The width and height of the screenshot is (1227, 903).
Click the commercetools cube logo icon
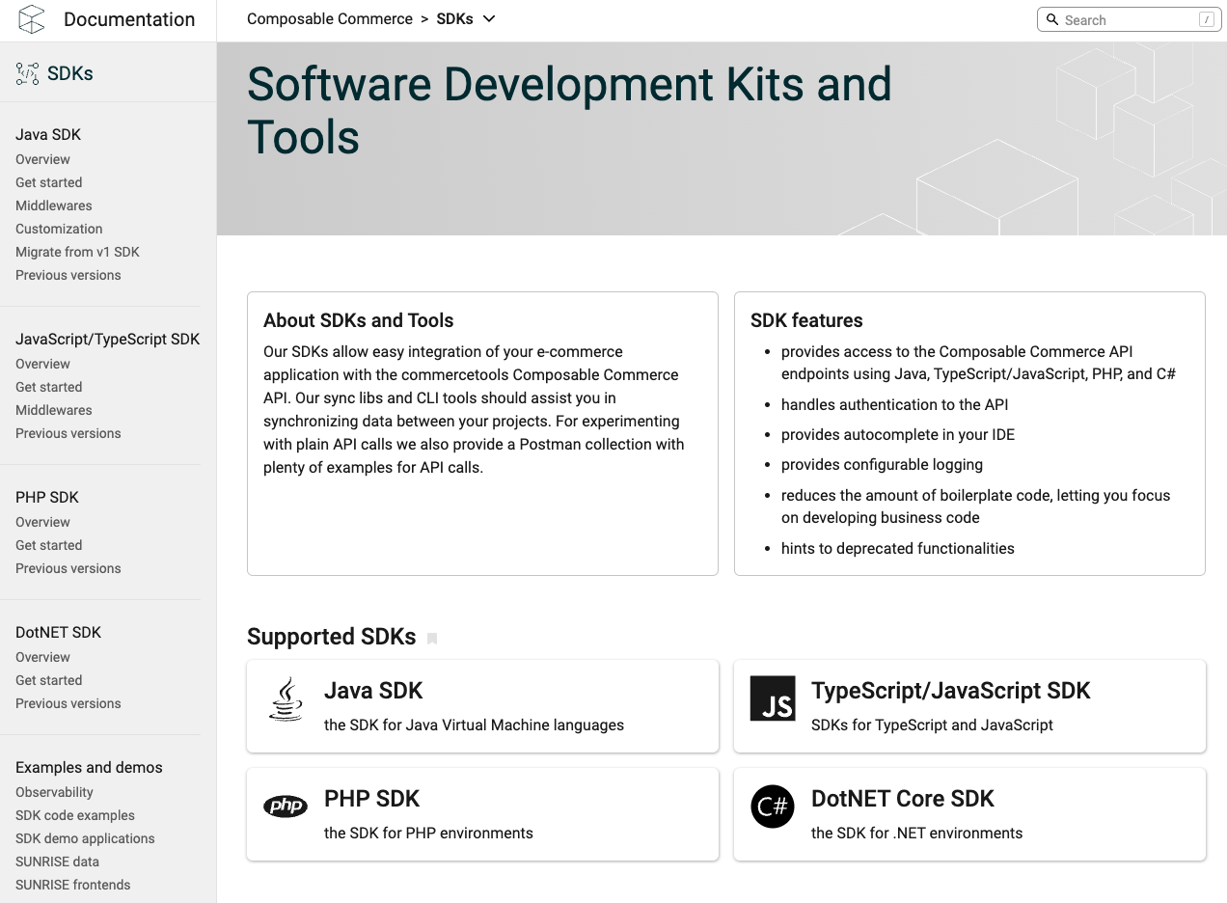pos(32,19)
